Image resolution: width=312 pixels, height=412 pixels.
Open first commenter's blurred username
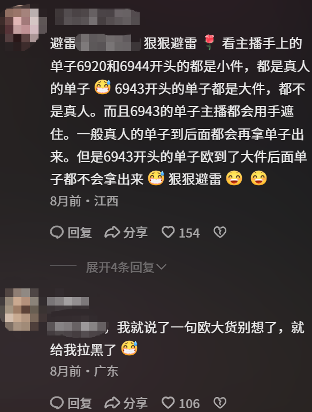coord(97,17)
